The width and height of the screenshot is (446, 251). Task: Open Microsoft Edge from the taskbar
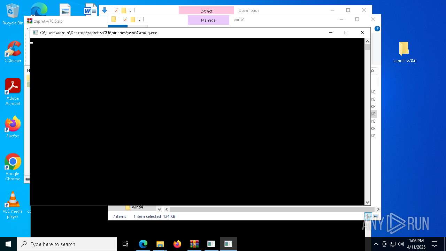pos(143,244)
